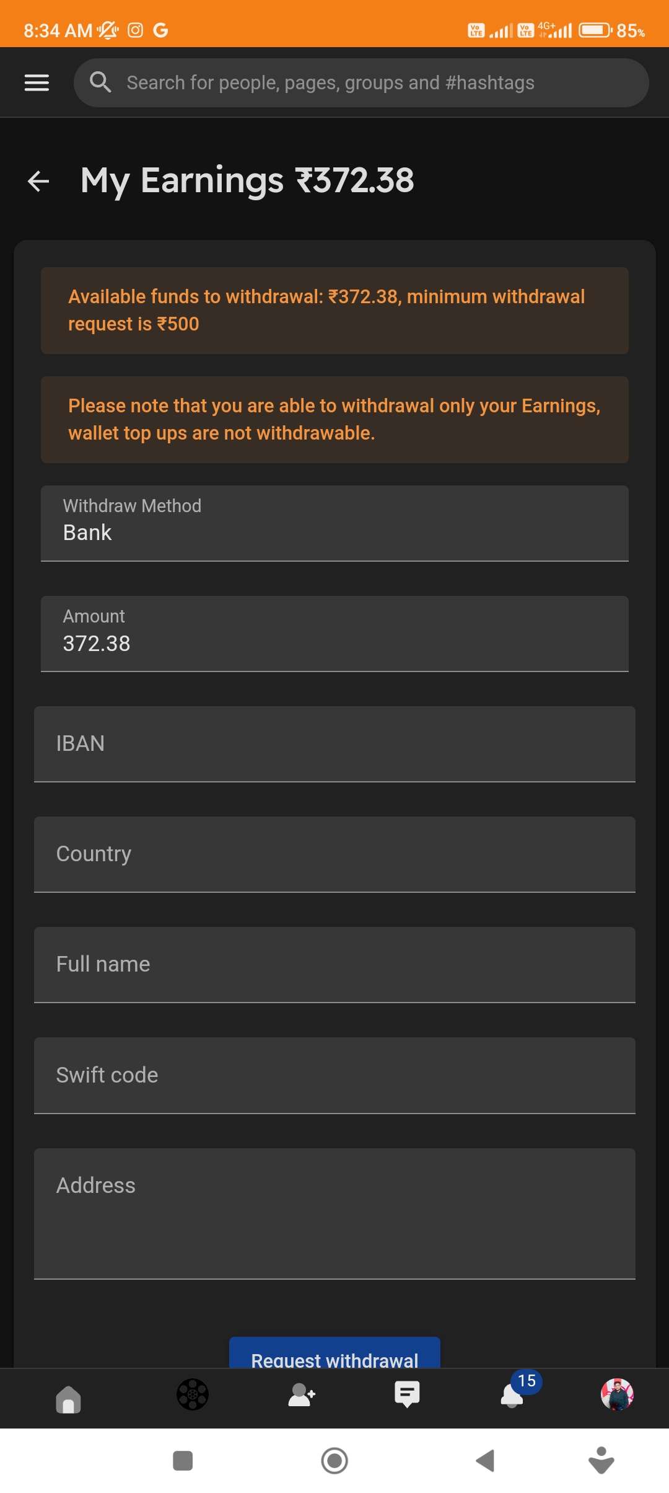Screen dimensions: 669x1493
Task: Tap the Full name field
Action: (334, 965)
